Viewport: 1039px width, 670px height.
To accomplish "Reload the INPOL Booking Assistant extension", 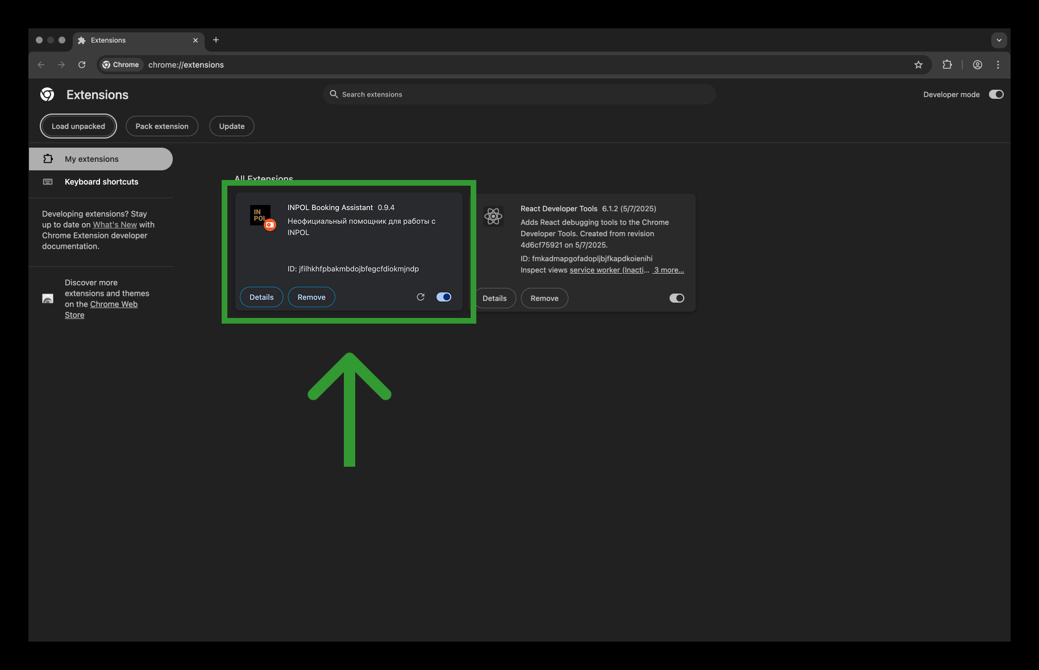I will 421,297.
